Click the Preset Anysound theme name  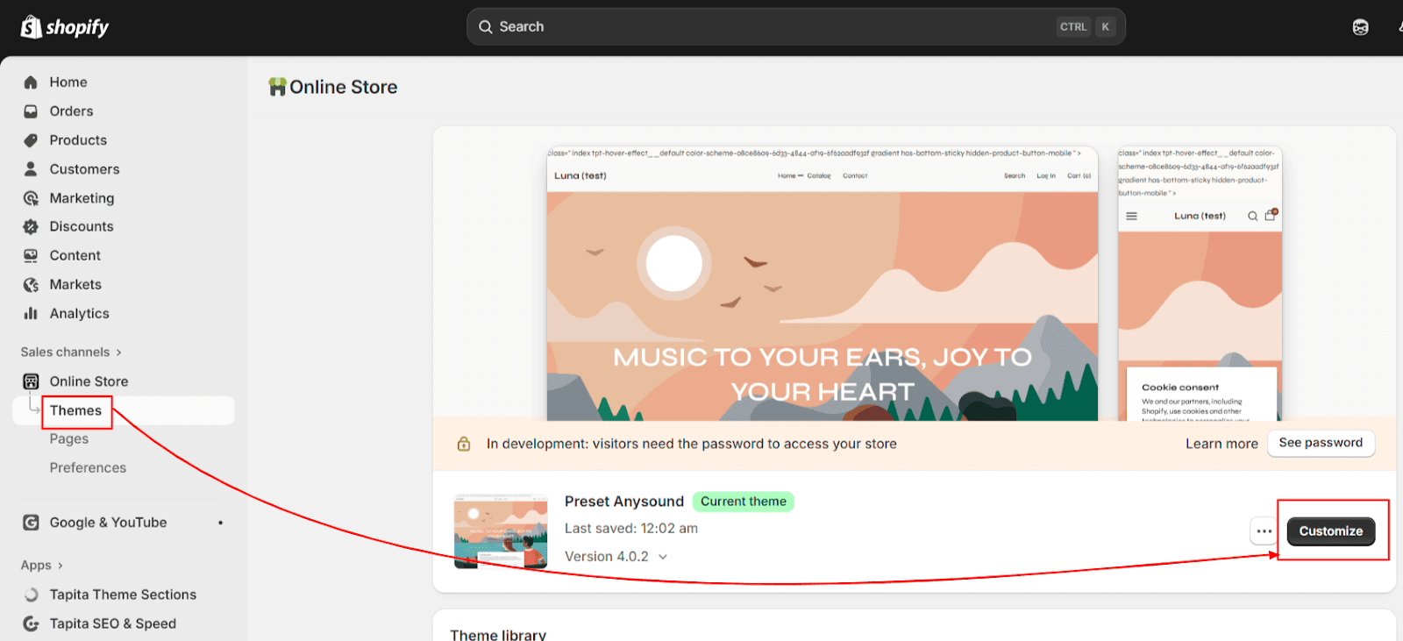(x=623, y=502)
